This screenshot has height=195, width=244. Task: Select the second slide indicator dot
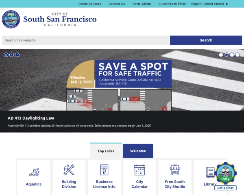(x=227, y=55)
